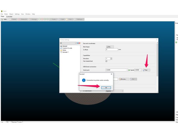Viewport: 178px width, 133px height.
Task: Open the Plater menu
Action: 6,14
